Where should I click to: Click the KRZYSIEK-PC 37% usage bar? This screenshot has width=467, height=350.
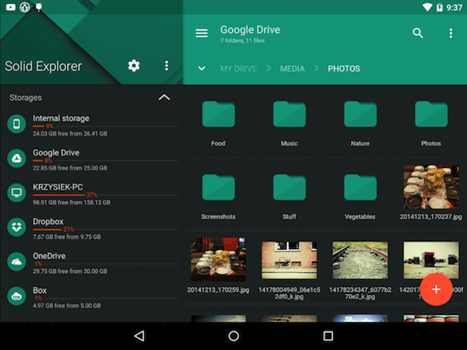coord(105,195)
